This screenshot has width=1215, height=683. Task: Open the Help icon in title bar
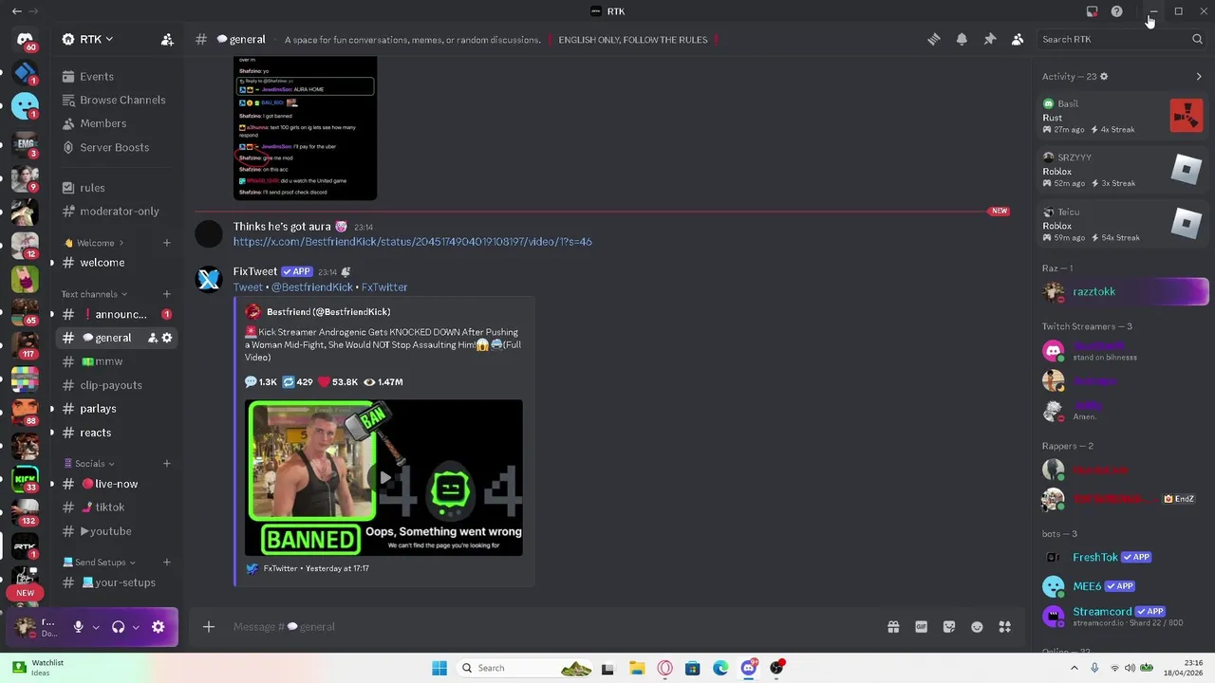pos(1117,11)
